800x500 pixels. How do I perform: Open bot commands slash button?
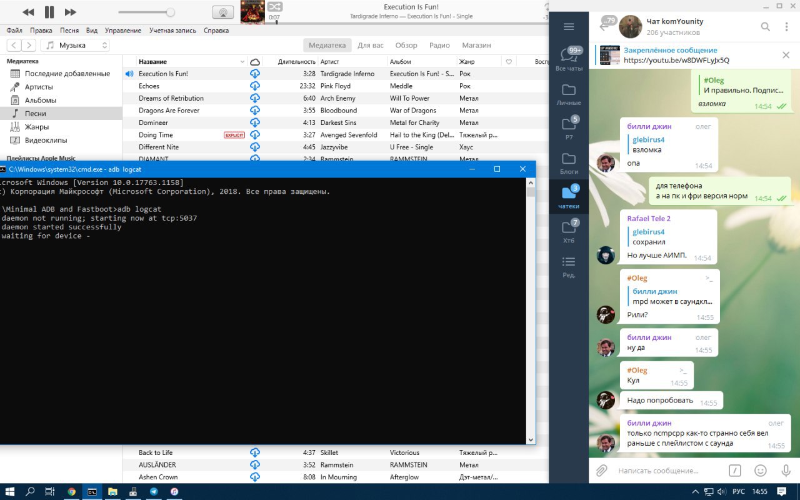pos(735,471)
